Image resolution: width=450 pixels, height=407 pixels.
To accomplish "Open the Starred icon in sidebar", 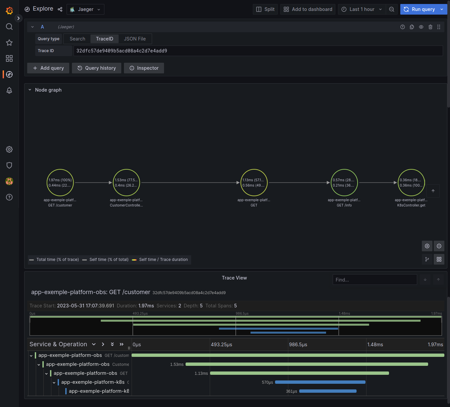I will pos(9,42).
